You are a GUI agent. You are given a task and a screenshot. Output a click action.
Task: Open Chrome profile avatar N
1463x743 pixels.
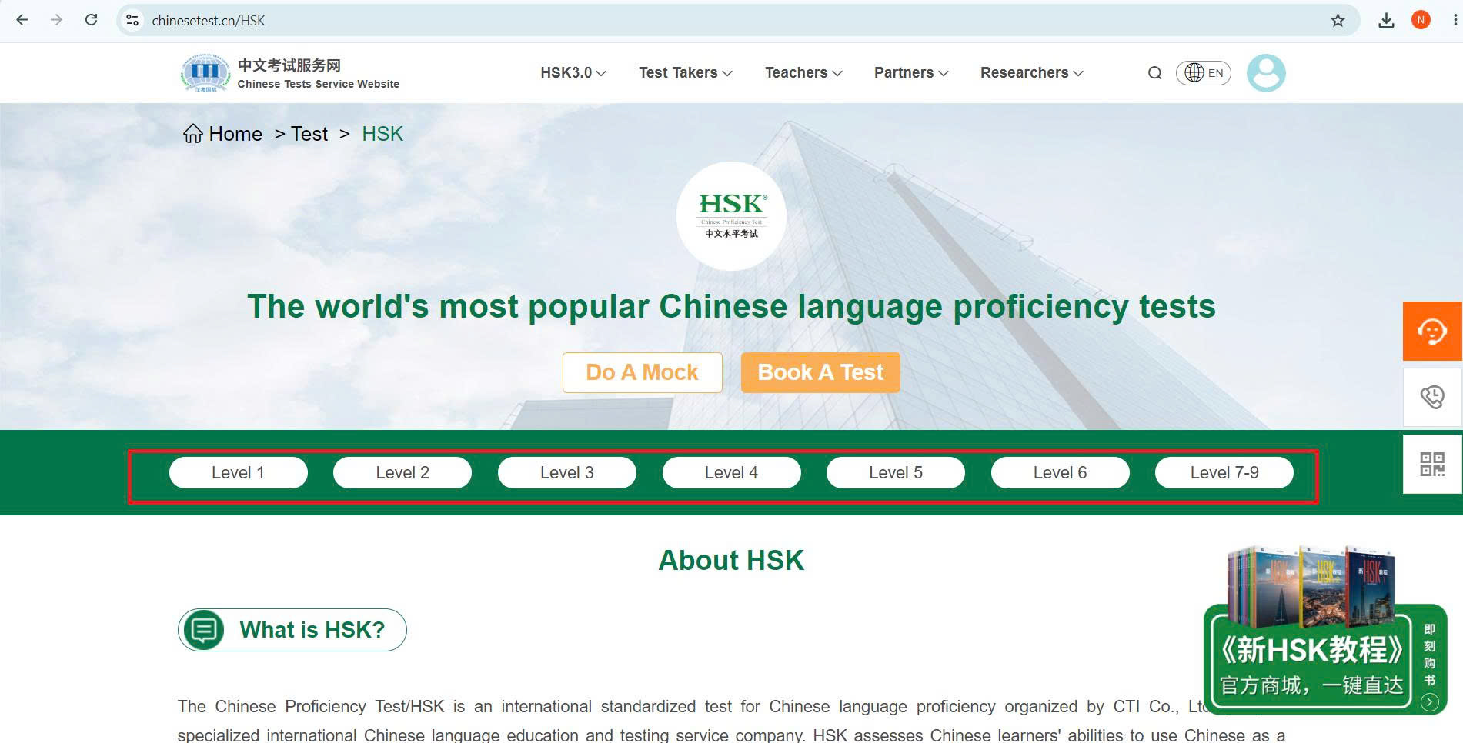point(1421,20)
